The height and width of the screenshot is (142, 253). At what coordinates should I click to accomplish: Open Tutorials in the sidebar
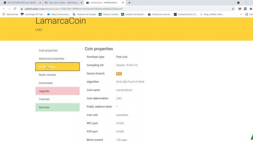tap(57, 99)
